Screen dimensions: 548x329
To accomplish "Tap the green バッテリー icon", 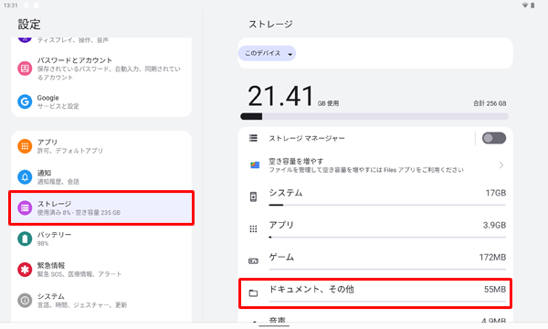I will (x=25, y=239).
